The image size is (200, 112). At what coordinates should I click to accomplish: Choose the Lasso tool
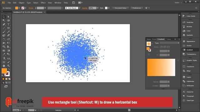[x=8, y=21]
